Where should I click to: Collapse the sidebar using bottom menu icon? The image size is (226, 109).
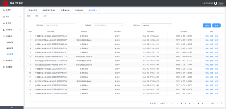coord(12,107)
